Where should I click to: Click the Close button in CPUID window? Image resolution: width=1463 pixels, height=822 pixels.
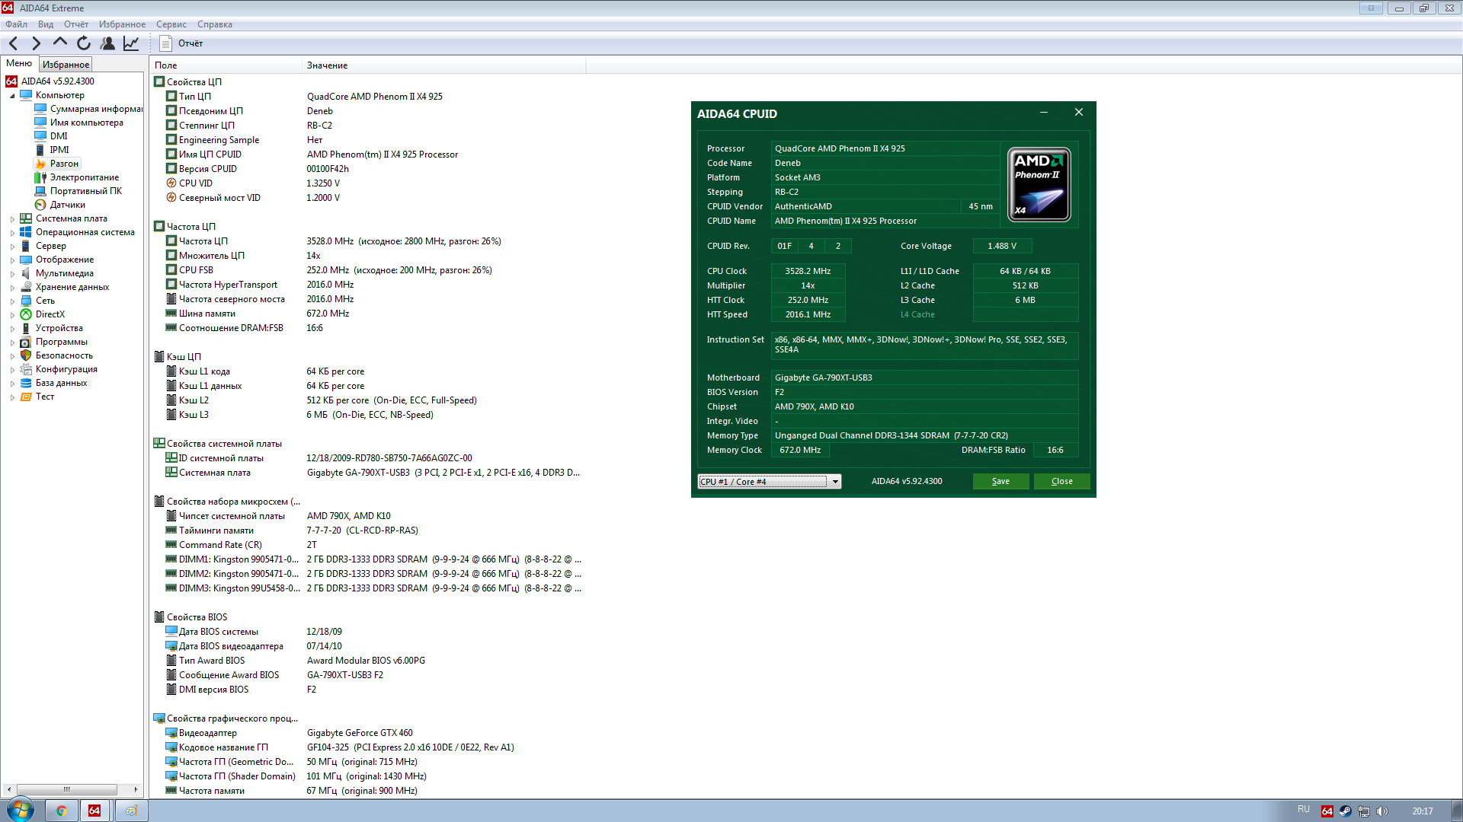tap(1061, 482)
